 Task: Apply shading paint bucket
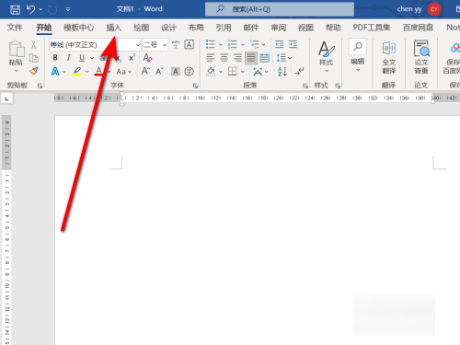click(x=211, y=72)
